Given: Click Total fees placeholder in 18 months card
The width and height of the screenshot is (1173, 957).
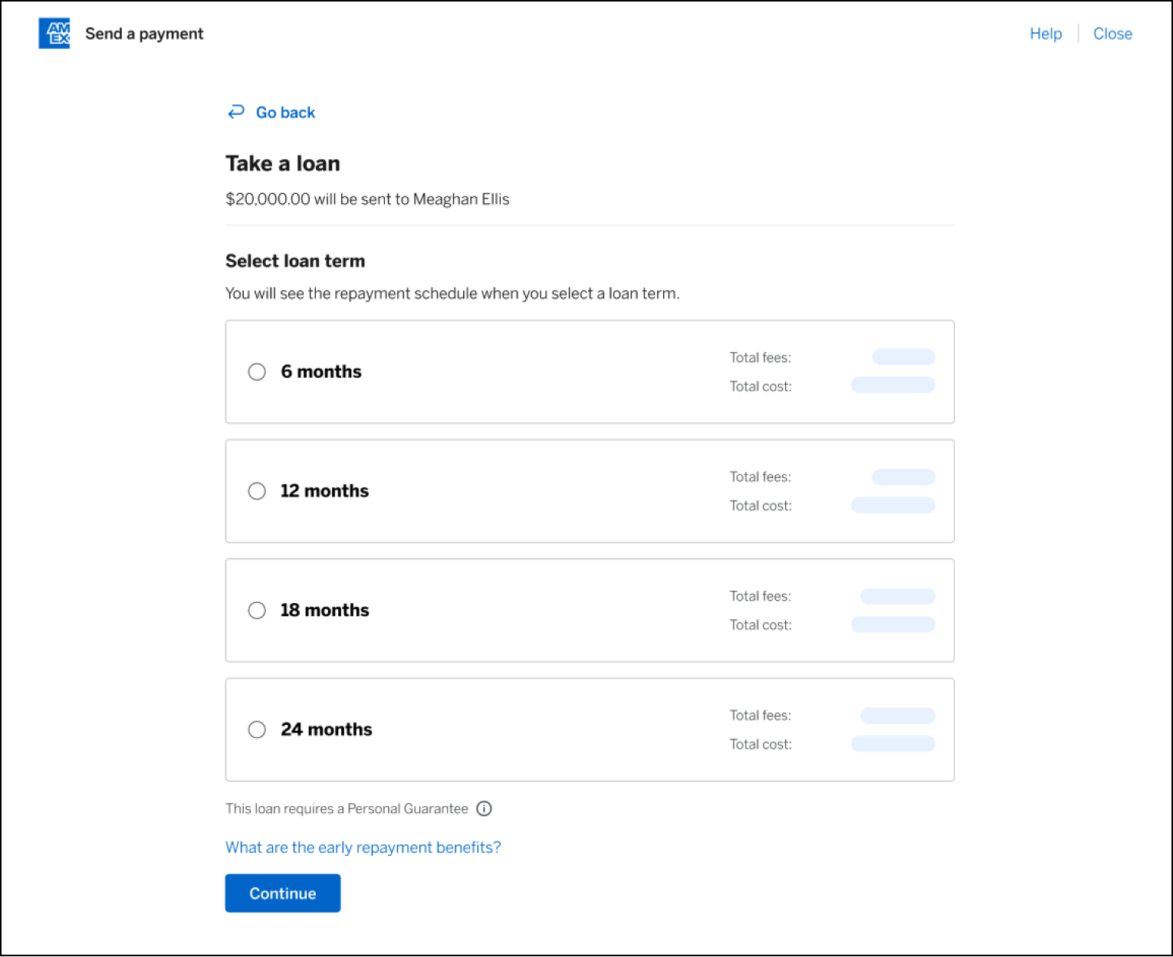Looking at the screenshot, I should [x=897, y=596].
